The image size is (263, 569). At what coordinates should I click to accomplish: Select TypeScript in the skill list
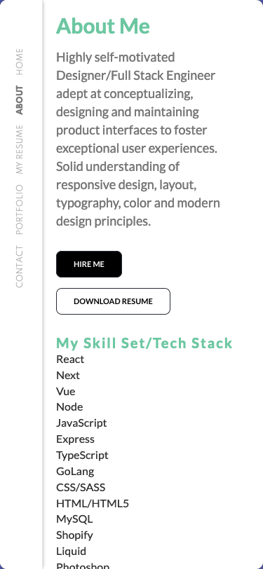[82, 455]
